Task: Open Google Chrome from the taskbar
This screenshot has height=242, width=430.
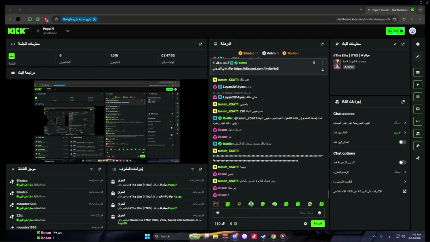Action: coord(273,236)
